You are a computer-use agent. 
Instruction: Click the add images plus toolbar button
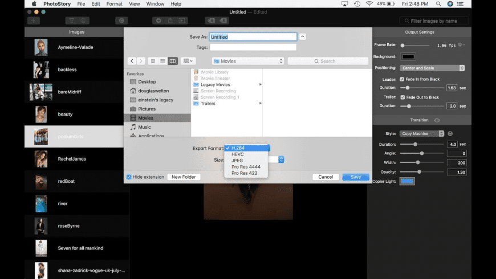pyautogui.click(x=33, y=20)
